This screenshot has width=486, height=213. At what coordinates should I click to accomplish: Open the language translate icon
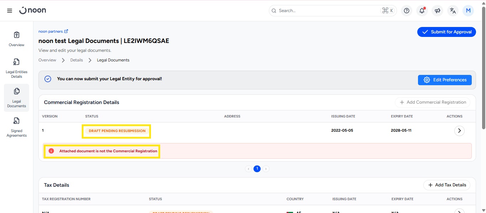pyautogui.click(x=453, y=11)
